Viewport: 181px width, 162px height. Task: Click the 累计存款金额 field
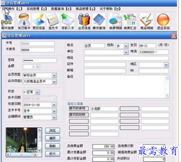click(x=104, y=159)
